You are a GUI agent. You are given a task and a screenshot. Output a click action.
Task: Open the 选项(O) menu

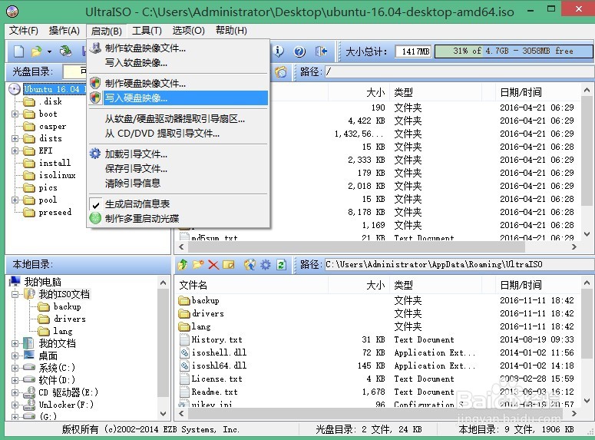click(x=188, y=31)
